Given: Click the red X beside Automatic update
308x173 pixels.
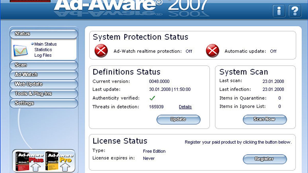Looking at the screenshot, I should coord(213,51).
